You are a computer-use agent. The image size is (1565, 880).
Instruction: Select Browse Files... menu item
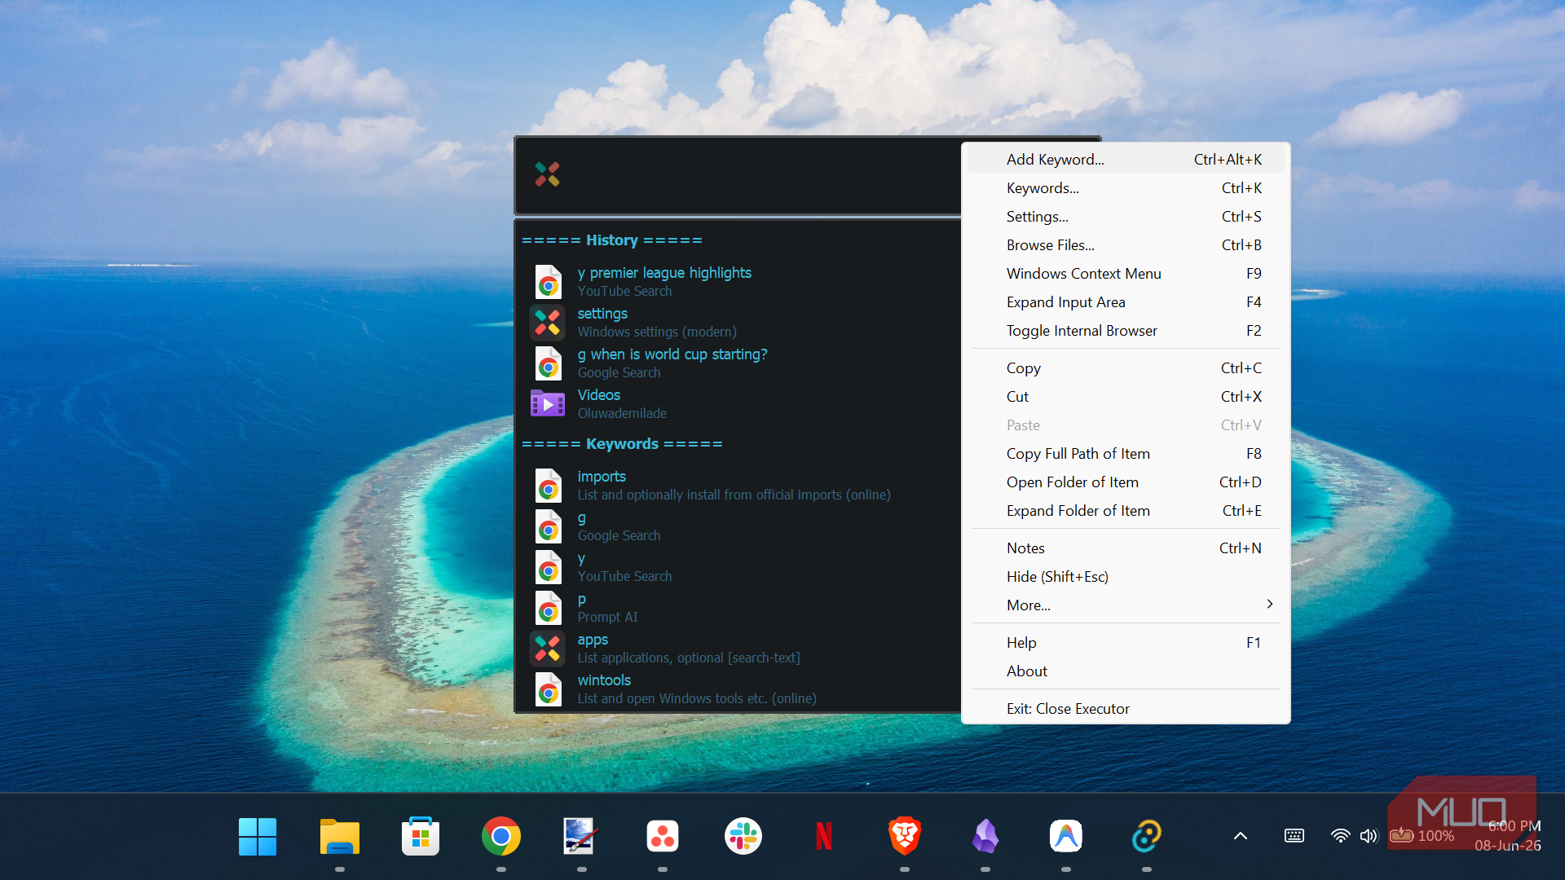[1126, 245]
